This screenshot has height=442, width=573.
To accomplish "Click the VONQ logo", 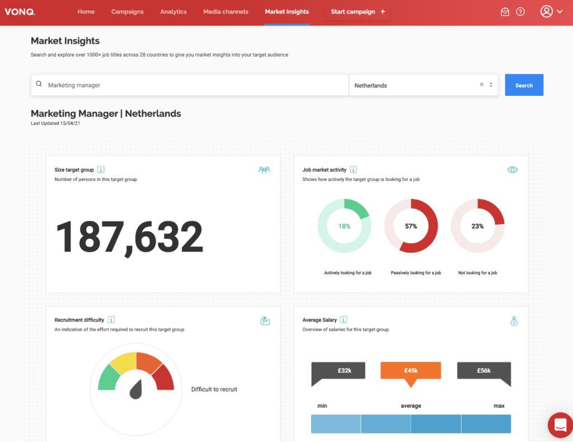I will point(20,12).
